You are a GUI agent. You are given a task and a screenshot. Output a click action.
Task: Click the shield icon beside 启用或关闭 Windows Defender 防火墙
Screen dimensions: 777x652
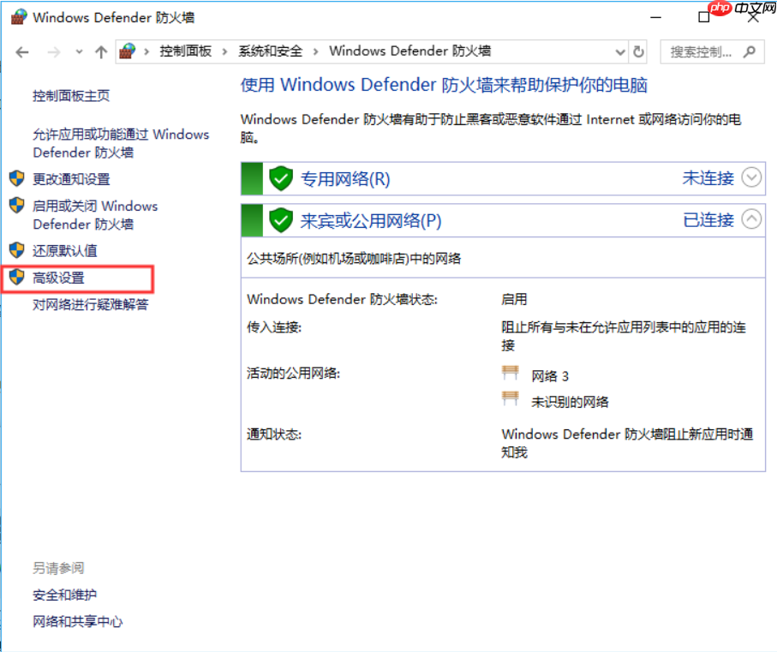[x=17, y=206]
